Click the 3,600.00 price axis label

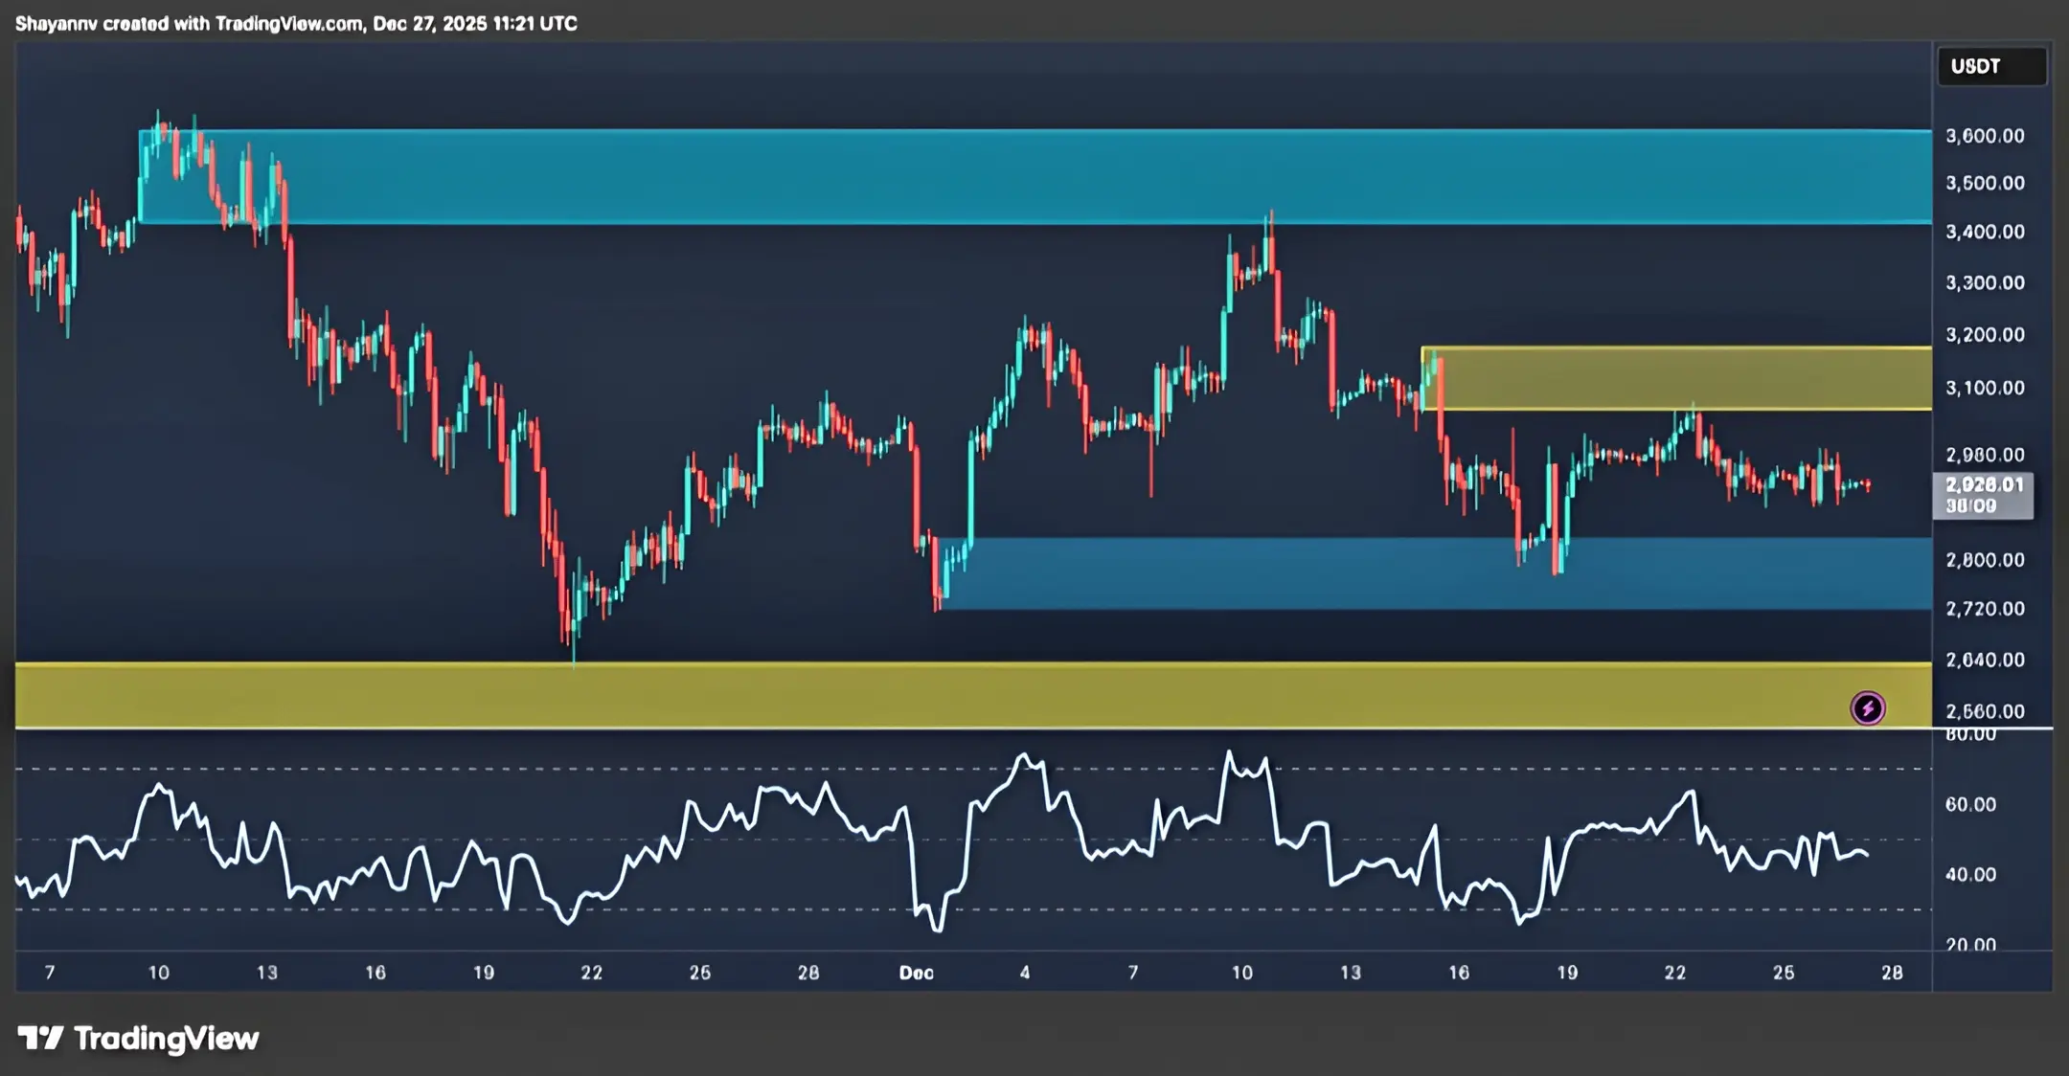(x=1985, y=136)
